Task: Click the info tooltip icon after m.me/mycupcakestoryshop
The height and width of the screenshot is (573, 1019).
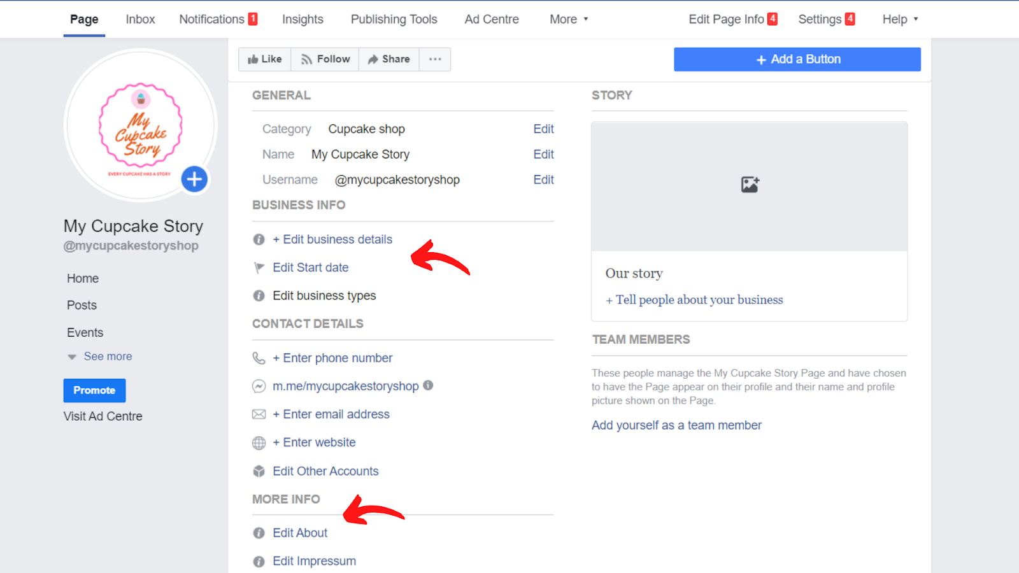Action: [428, 385]
